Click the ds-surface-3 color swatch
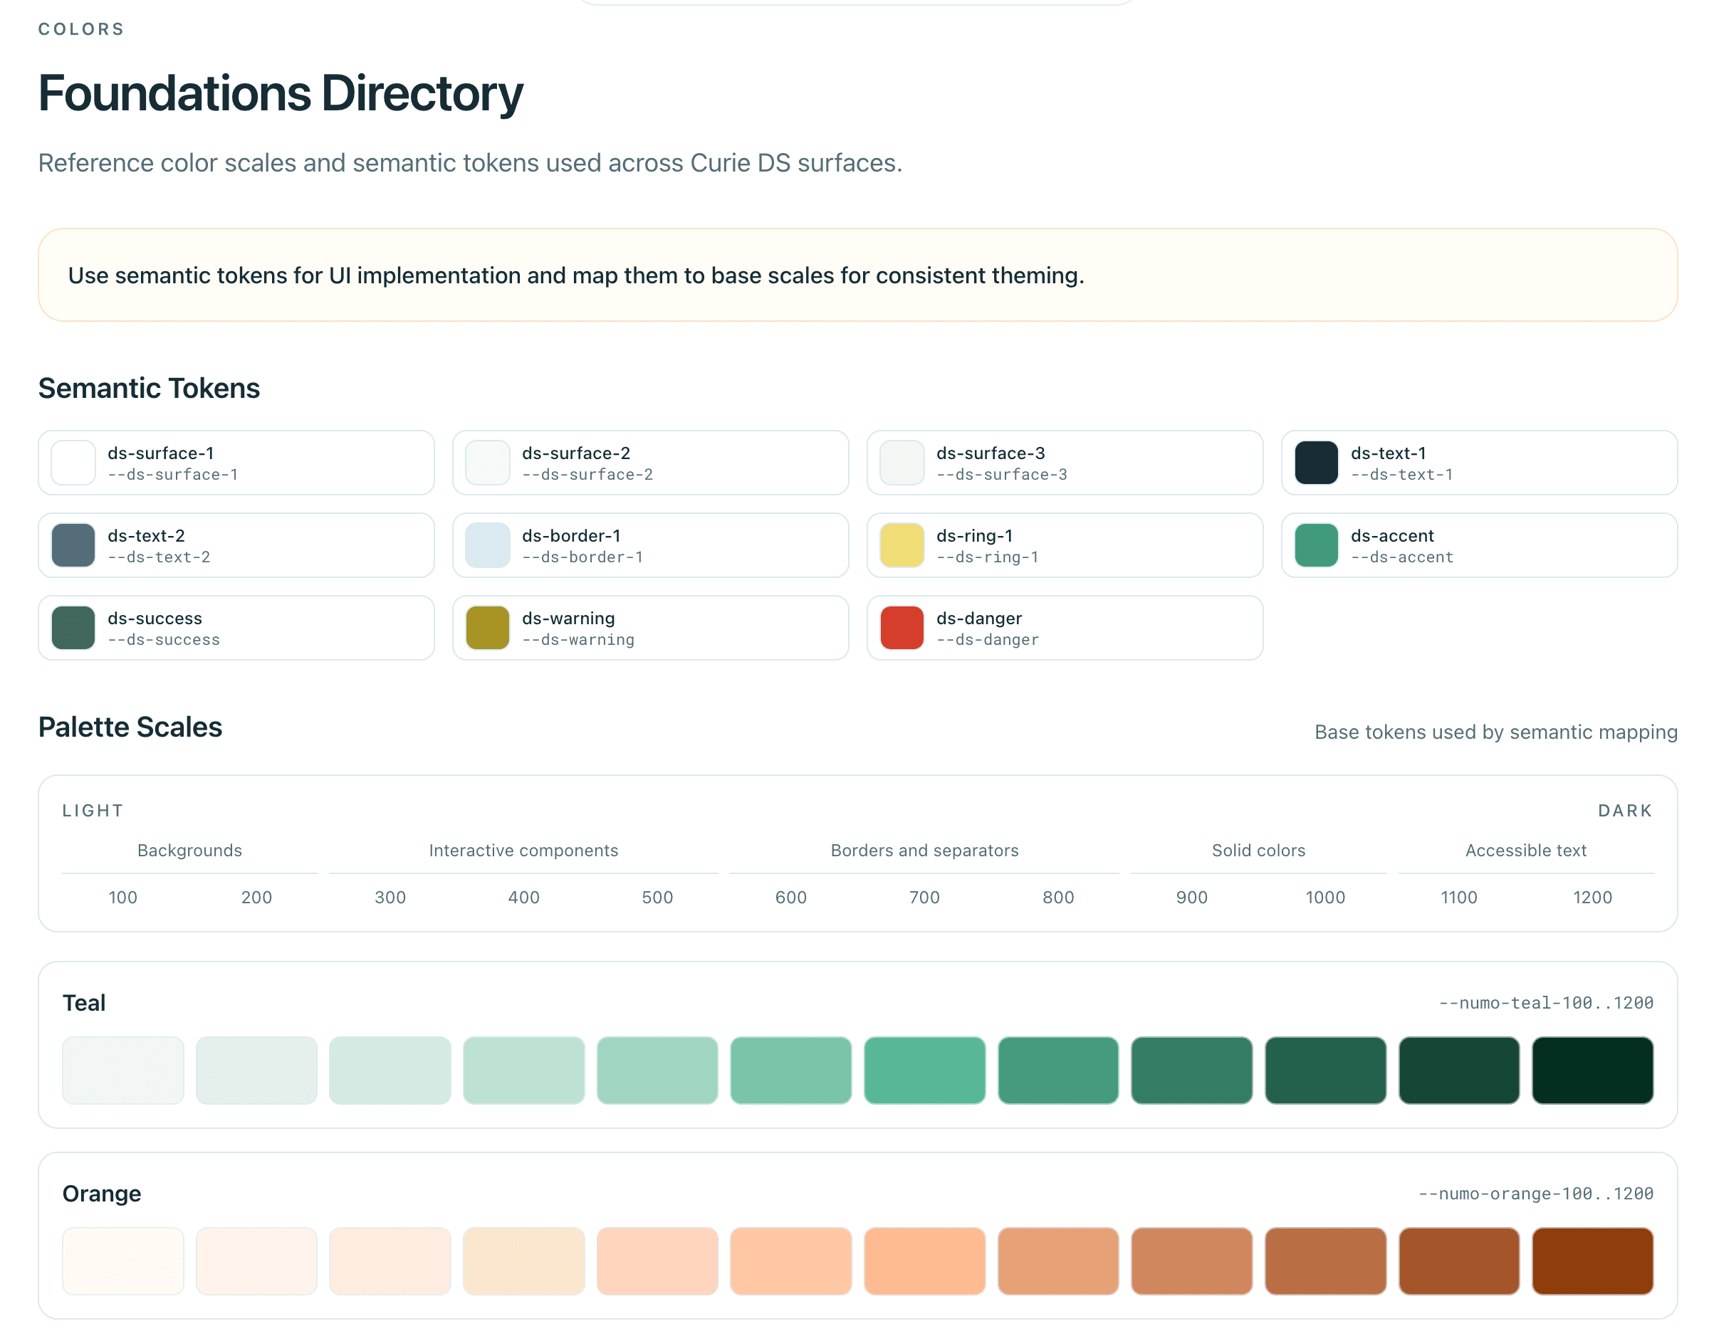This screenshot has height=1341, width=1709. (901, 463)
